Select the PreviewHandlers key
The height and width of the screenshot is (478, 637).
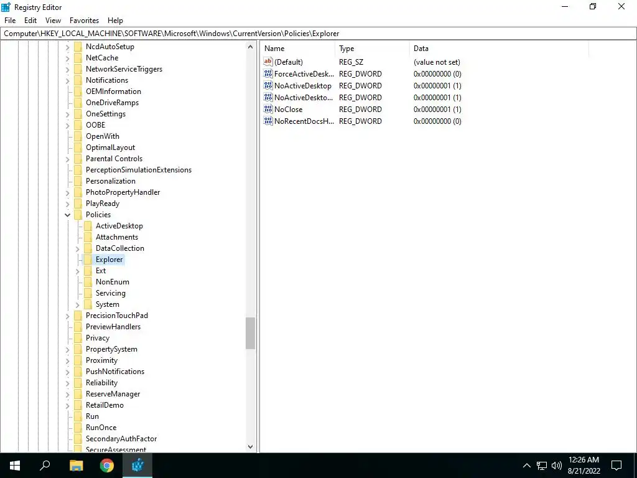(113, 327)
